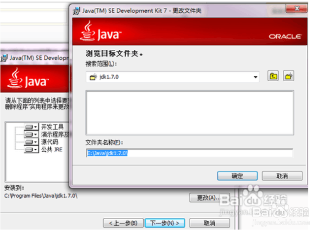This screenshot has height=234, width=329.
Task: Open the 源代码 feature drive dropdown
Action: click(x=31, y=142)
